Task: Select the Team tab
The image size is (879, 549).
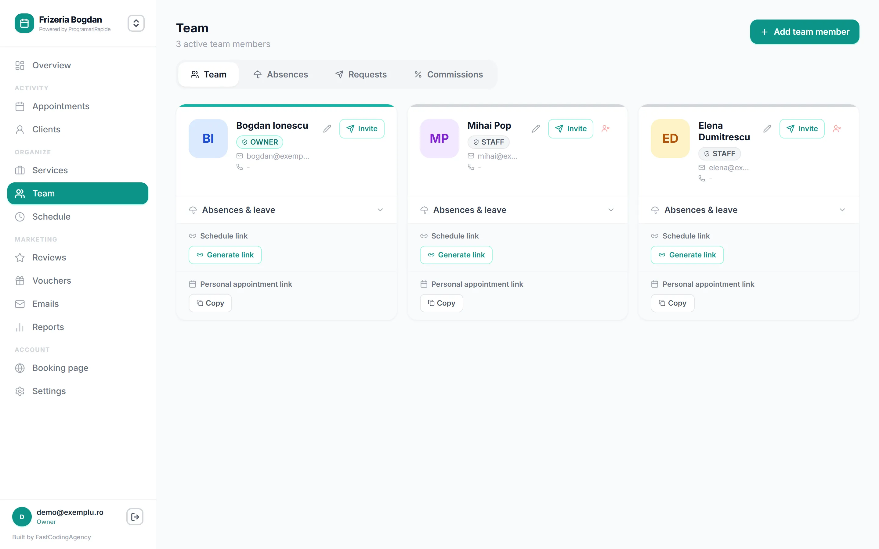Action: click(208, 74)
